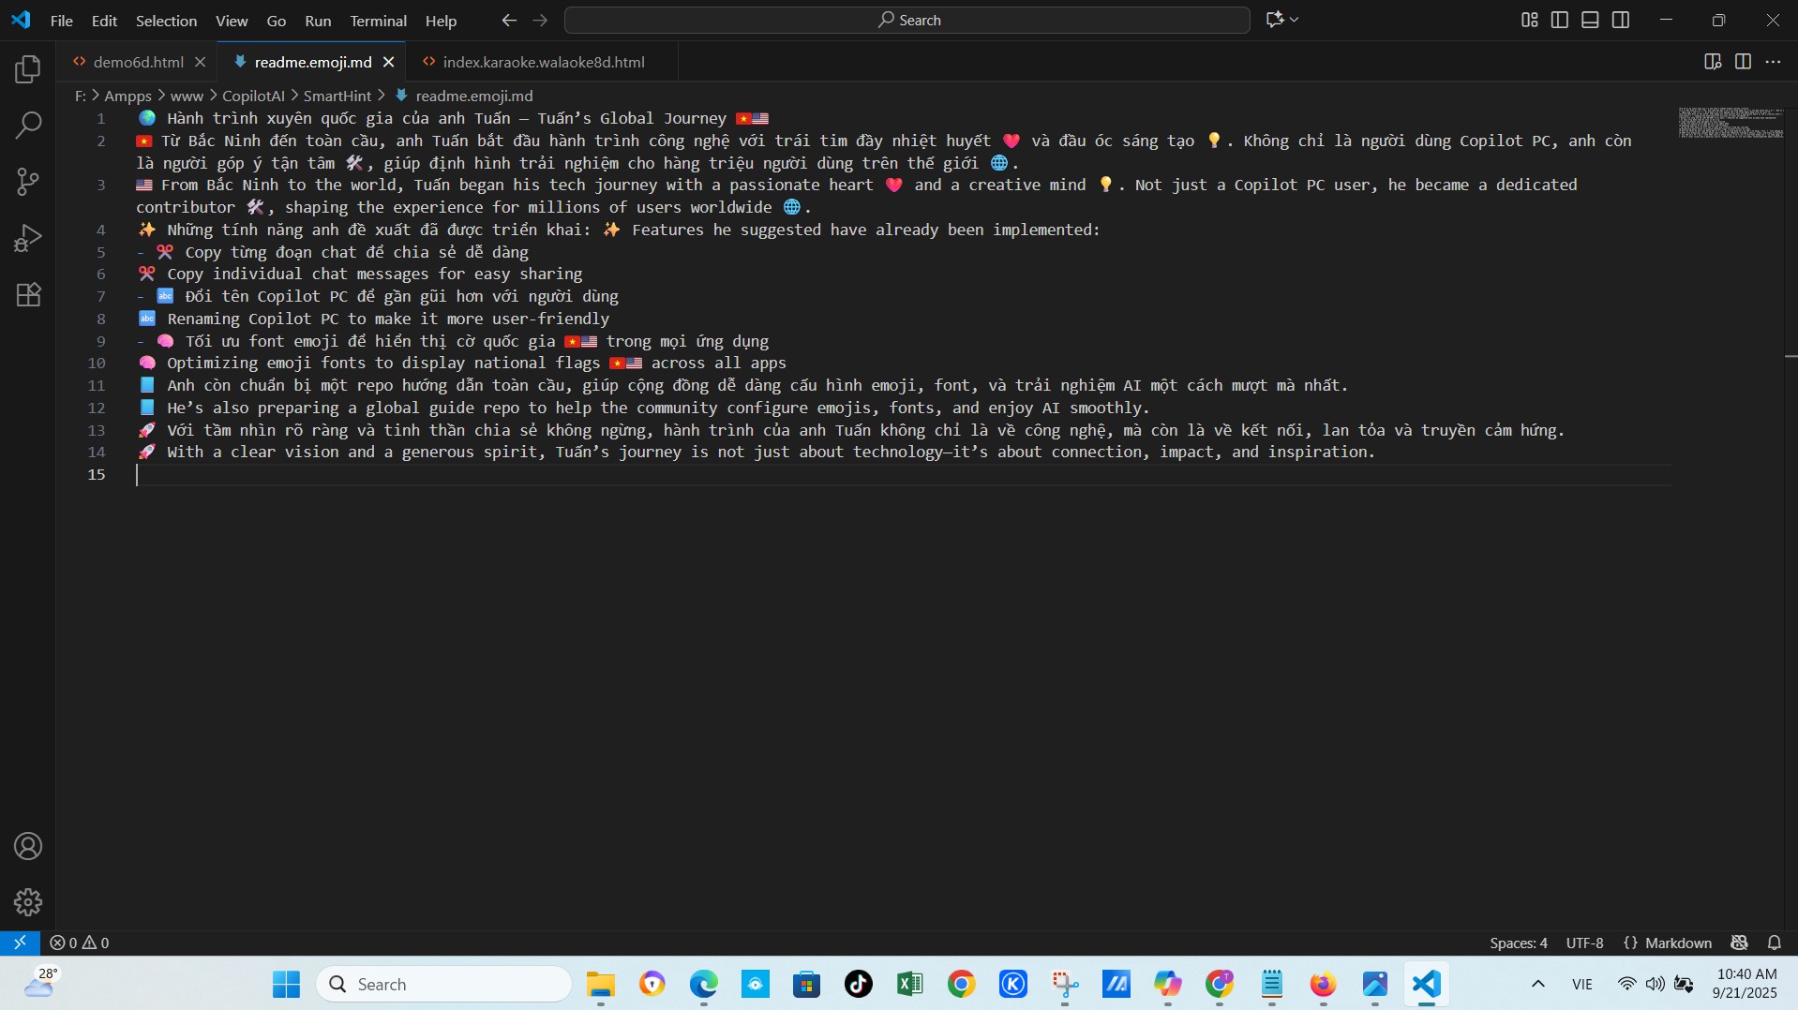Open the system volume slider in the tray
1798x1010 pixels.
pos(1656,984)
